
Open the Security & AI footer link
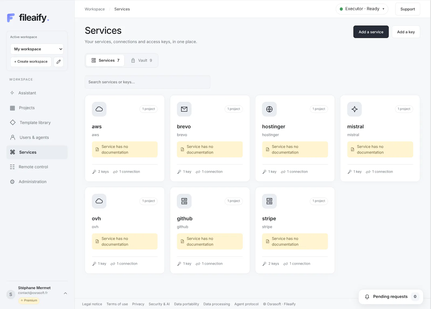pyautogui.click(x=159, y=304)
